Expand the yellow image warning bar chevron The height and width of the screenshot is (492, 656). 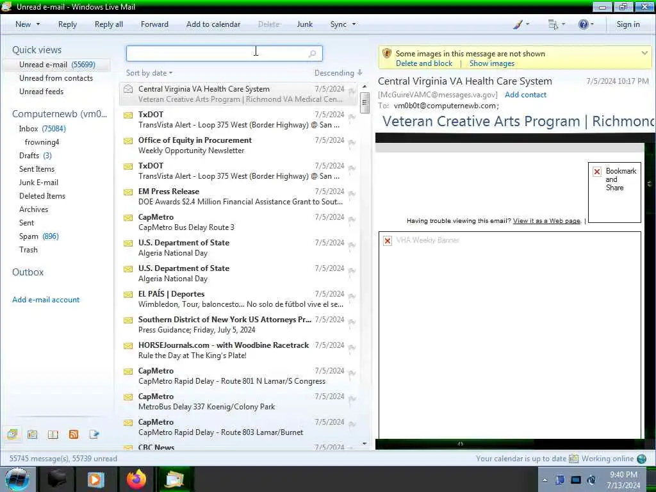point(644,53)
